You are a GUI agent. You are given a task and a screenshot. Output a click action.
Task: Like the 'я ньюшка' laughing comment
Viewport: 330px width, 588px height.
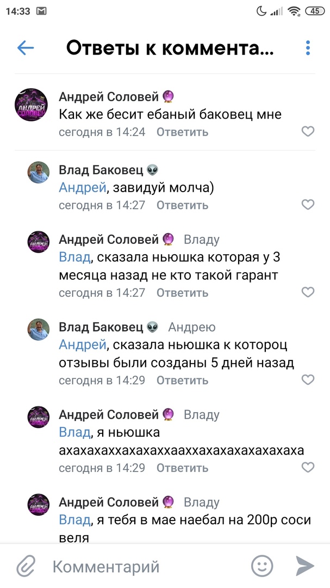[x=308, y=468]
